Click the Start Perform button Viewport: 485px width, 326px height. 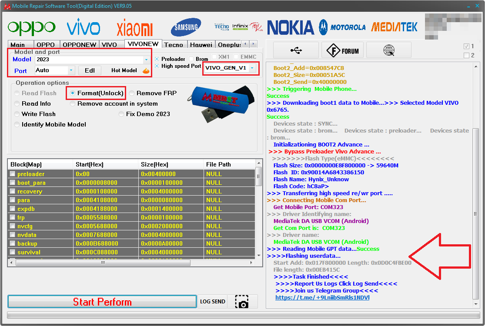[102, 302]
